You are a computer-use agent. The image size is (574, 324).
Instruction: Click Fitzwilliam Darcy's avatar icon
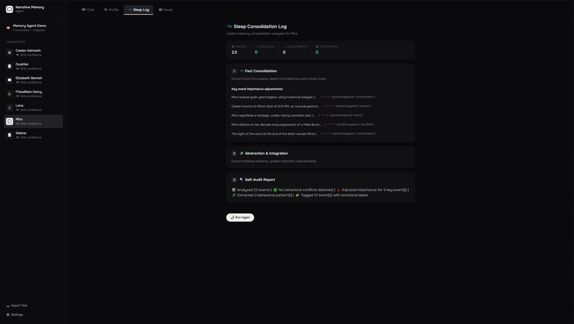[x=9, y=94]
